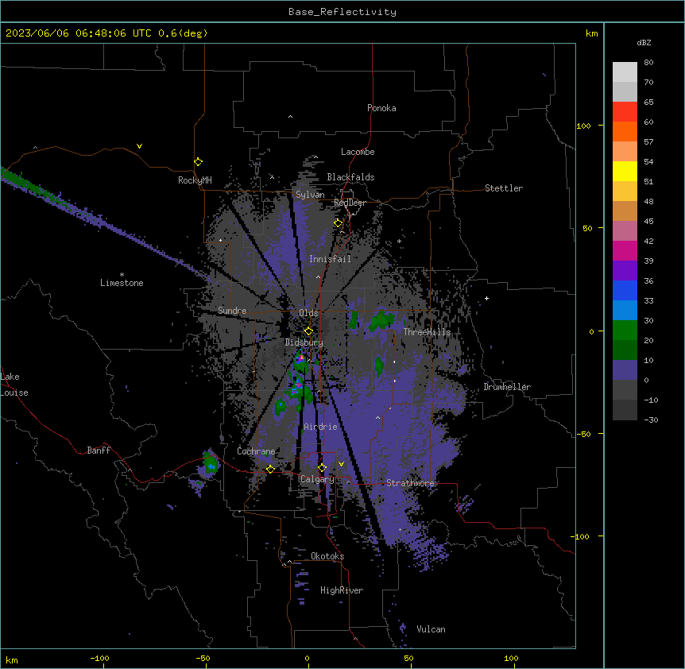This screenshot has width=685, height=669.
Task: Click the Blackfalds label
Action: coord(350,177)
